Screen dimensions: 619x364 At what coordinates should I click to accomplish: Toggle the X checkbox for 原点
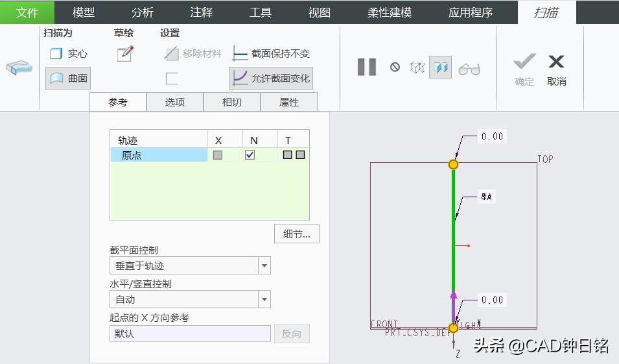coord(218,155)
